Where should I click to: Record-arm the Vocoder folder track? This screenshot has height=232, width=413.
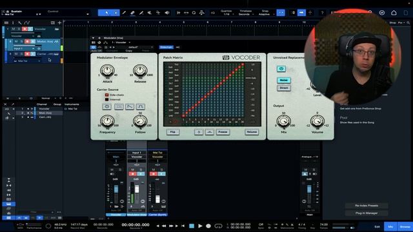click(25, 29)
